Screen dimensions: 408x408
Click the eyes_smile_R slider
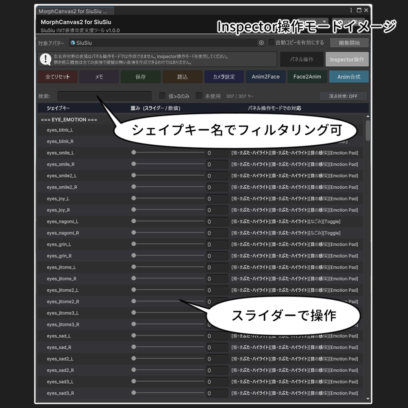tap(169, 164)
